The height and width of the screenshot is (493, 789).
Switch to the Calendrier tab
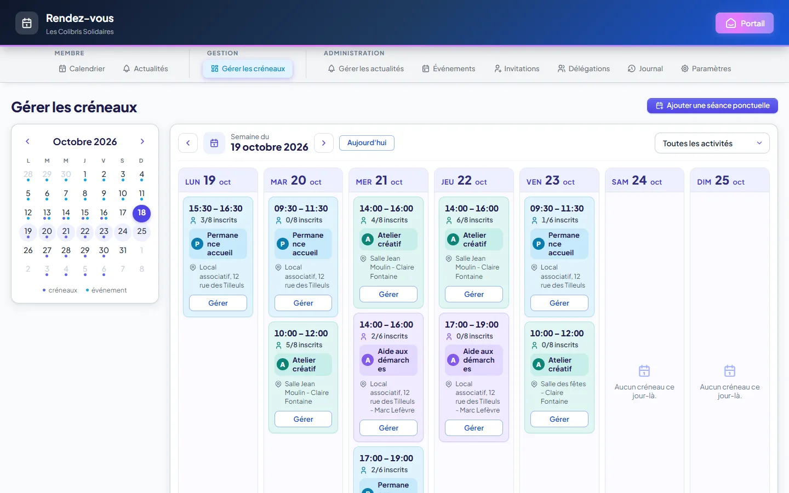point(82,68)
